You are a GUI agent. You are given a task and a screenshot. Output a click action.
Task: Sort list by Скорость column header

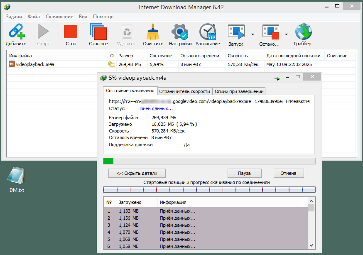click(238, 56)
